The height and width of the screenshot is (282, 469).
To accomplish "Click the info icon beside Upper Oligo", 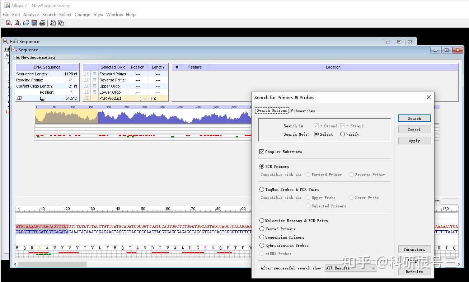I will point(86,86).
